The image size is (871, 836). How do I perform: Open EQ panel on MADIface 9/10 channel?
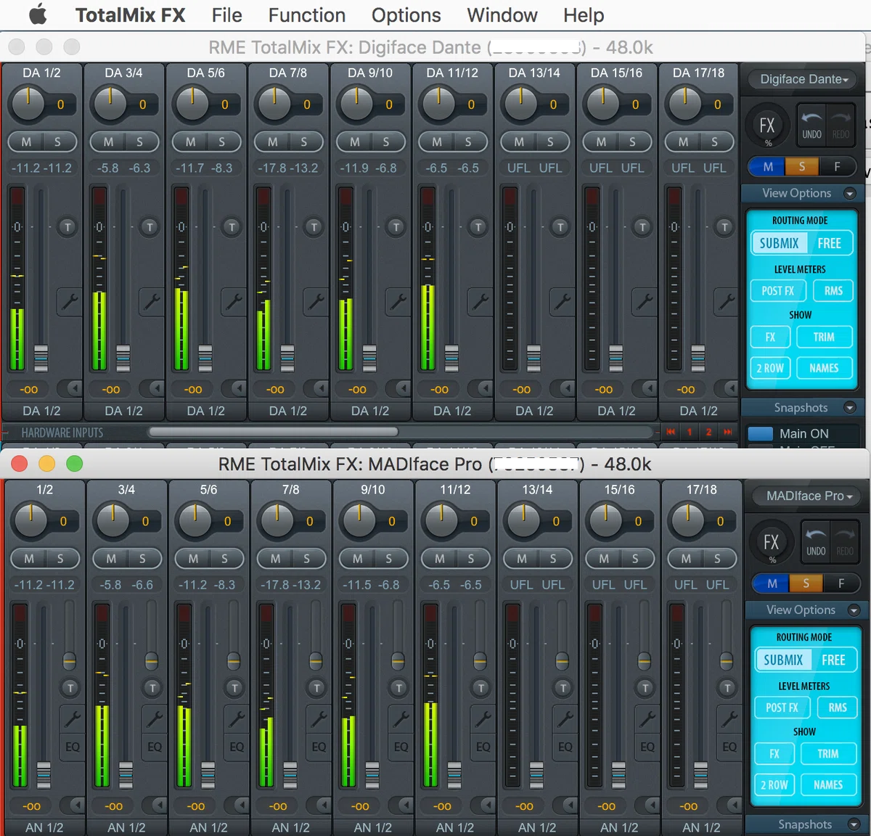click(401, 747)
